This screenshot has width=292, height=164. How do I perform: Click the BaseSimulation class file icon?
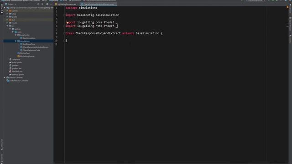[x=21, y=38]
